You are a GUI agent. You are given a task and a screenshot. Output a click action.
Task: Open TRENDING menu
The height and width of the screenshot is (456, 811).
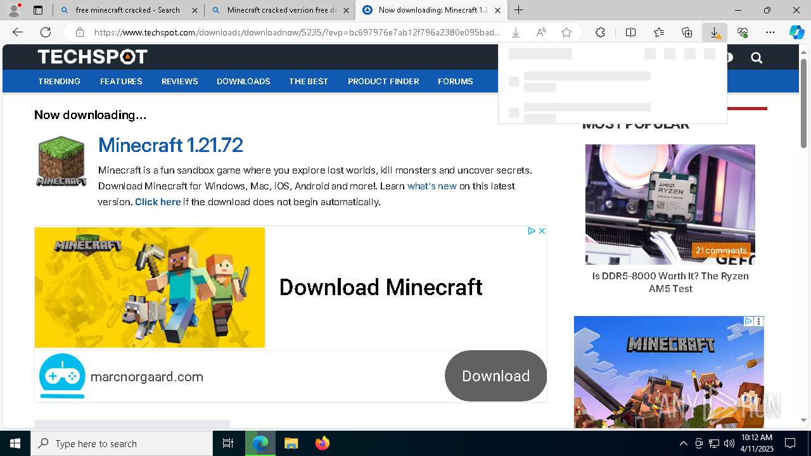[x=59, y=81]
